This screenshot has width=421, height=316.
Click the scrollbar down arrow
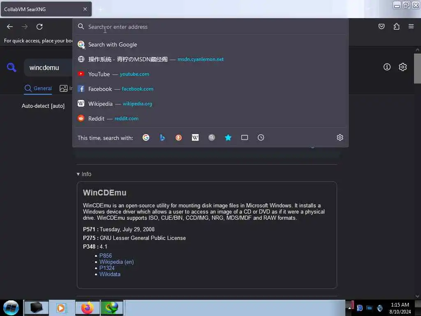(x=417, y=296)
